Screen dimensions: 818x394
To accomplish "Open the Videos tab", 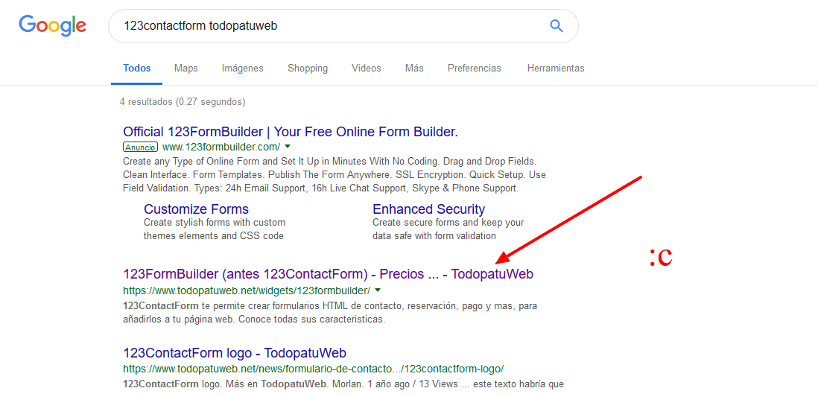I will click(x=367, y=69).
